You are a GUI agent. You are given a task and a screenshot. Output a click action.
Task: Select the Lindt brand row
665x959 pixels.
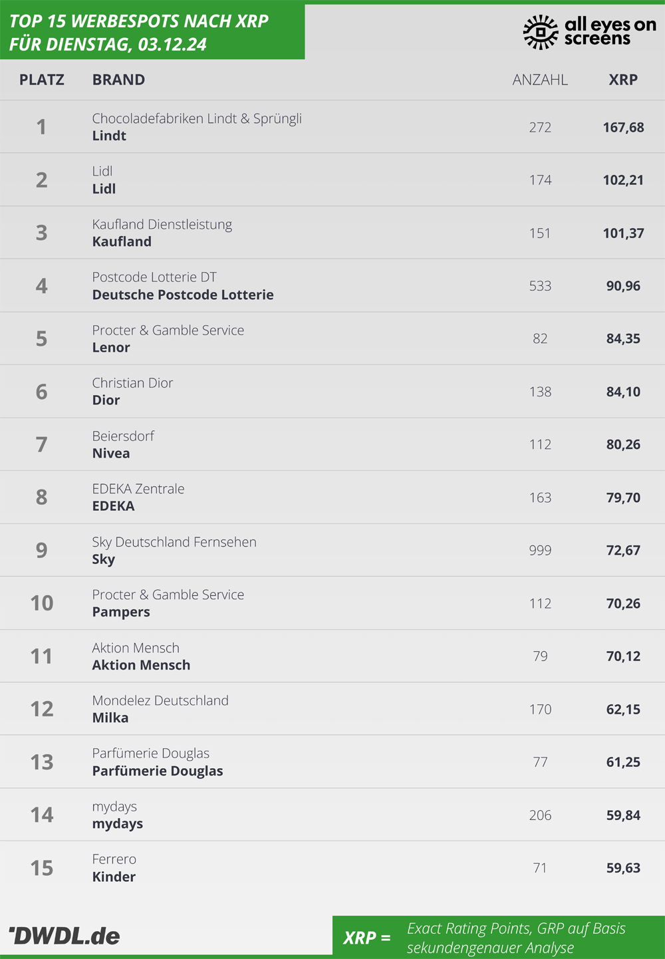click(332, 127)
